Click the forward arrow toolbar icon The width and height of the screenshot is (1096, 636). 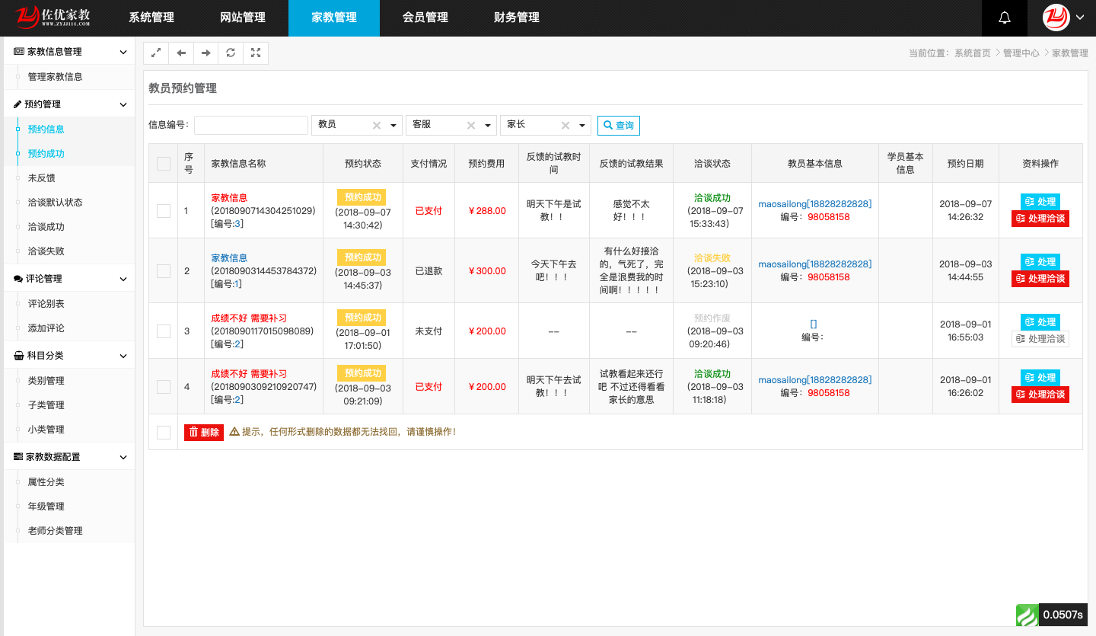205,53
